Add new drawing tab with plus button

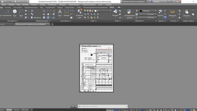click(52, 24)
